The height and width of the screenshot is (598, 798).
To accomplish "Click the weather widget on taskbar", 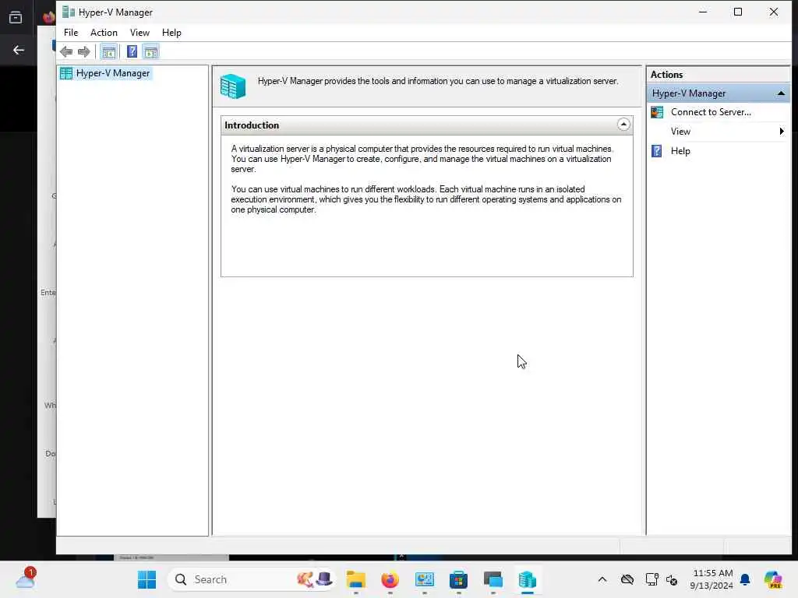I will click(x=26, y=579).
